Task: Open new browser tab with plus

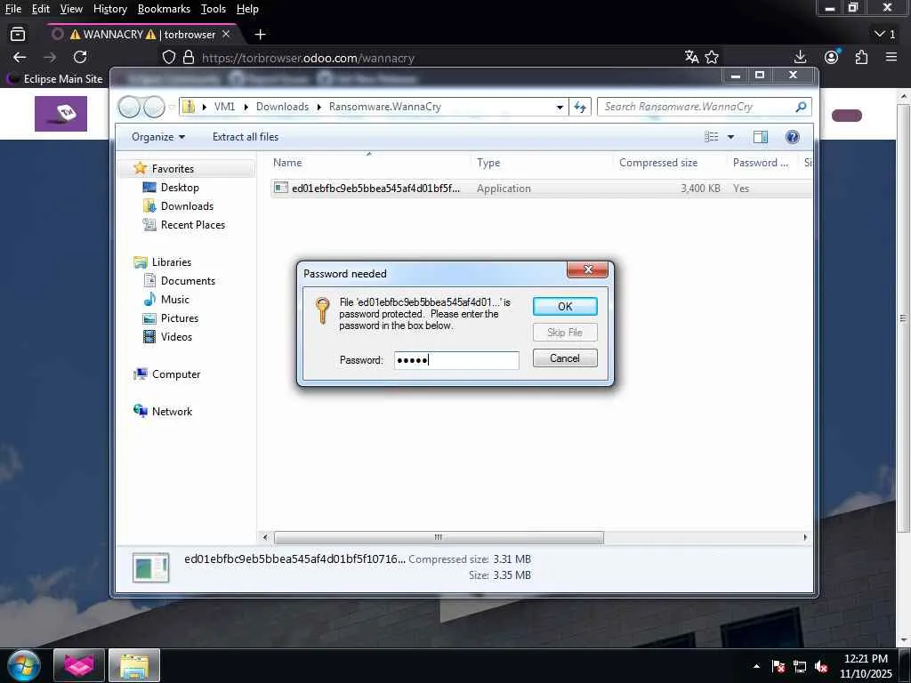Action: pyautogui.click(x=261, y=35)
